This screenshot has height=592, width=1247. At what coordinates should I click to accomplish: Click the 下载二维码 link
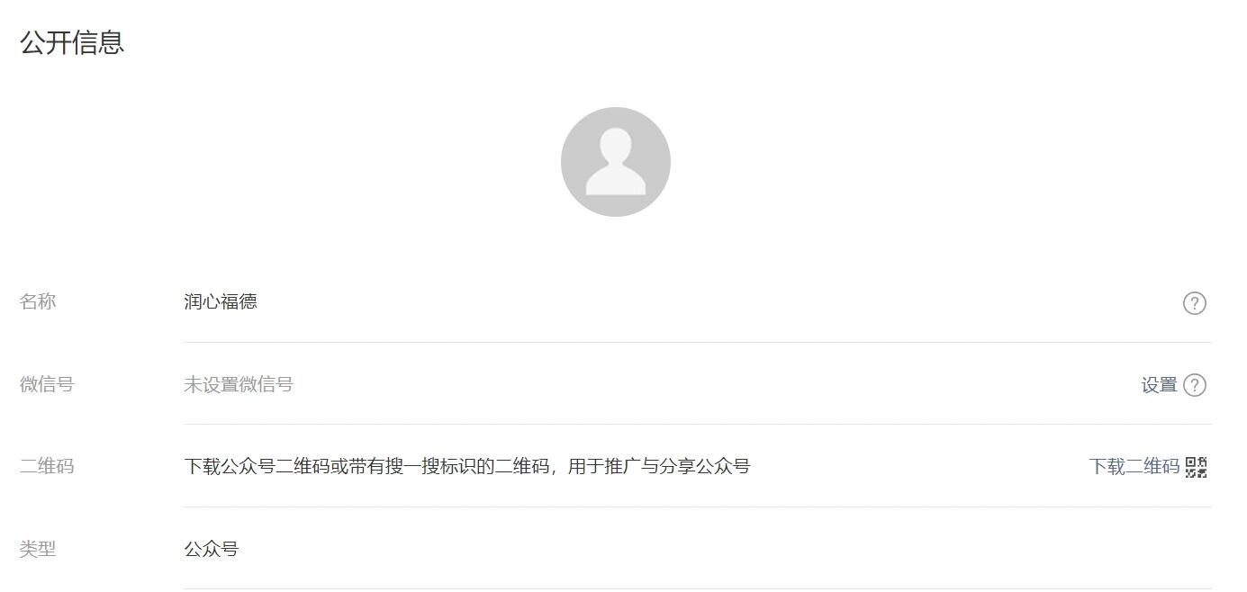(x=1134, y=467)
